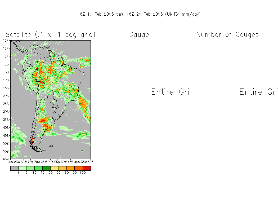Click the '15N' latitude label

point(6,41)
